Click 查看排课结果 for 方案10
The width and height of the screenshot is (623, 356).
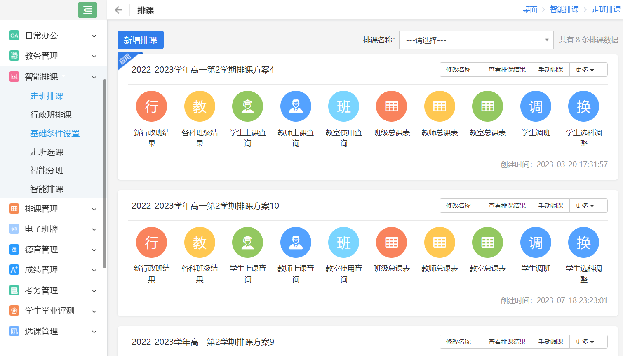[507, 205]
